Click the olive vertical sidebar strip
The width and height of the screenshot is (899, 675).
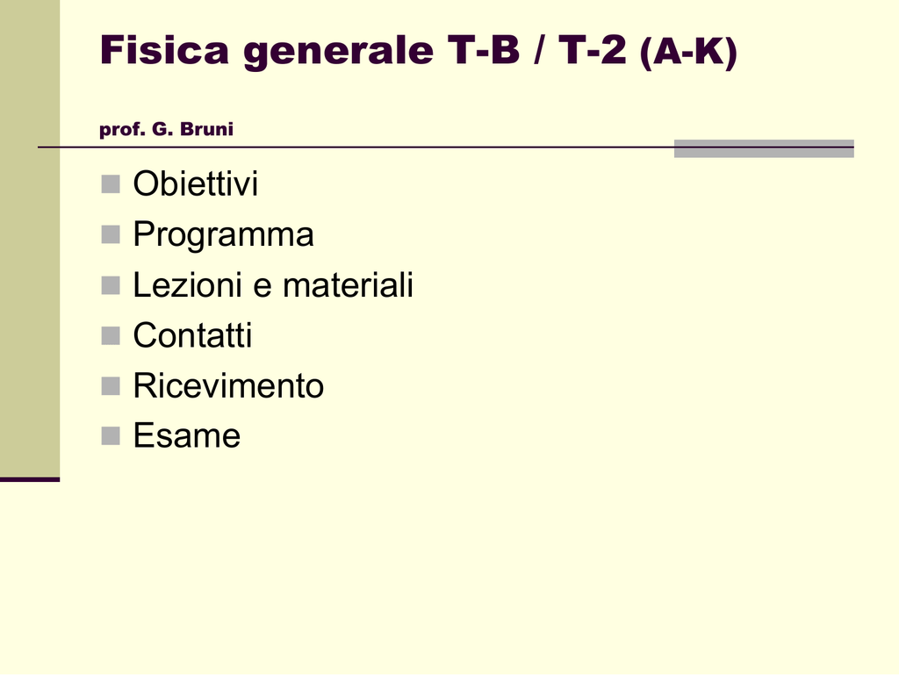[x=30, y=237]
